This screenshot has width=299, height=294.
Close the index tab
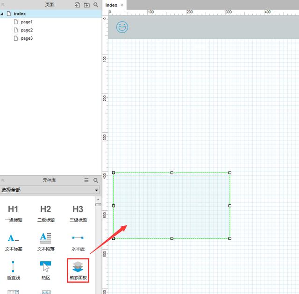[122, 5]
